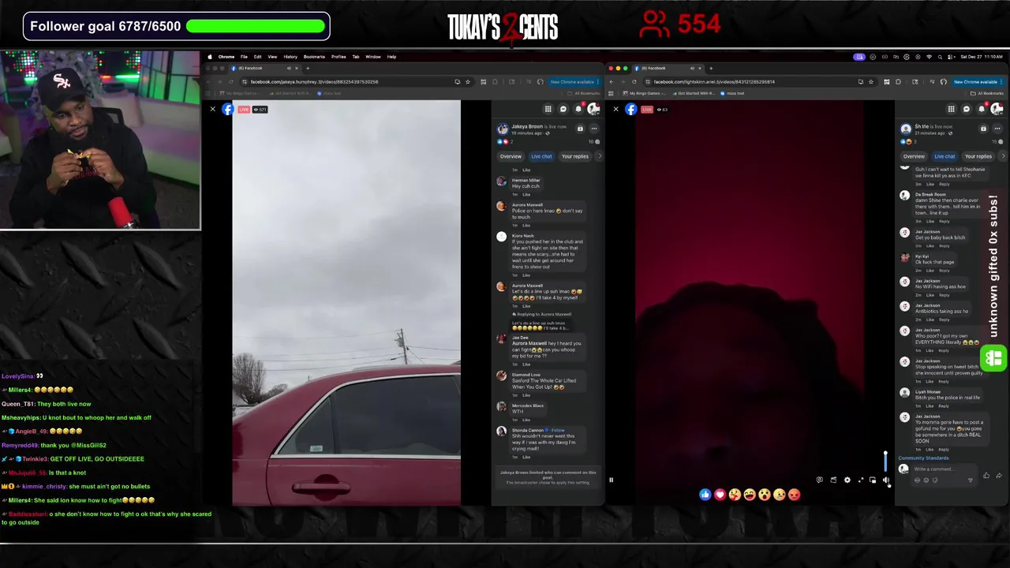The width and height of the screenshot is (1010, 568).
Task: Bookmark the right window's page with star
Action: [x=871, y=82]
